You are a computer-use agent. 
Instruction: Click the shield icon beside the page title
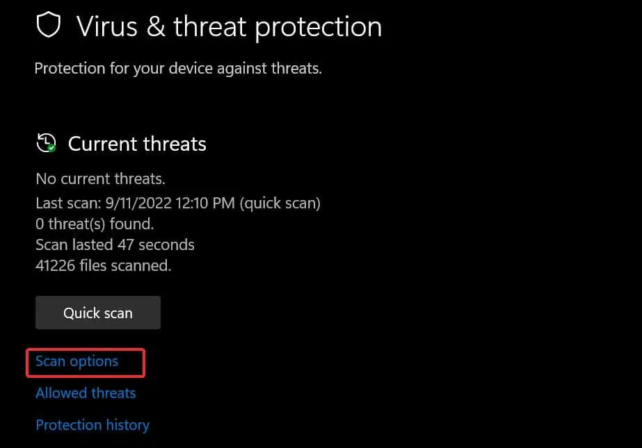48,24
